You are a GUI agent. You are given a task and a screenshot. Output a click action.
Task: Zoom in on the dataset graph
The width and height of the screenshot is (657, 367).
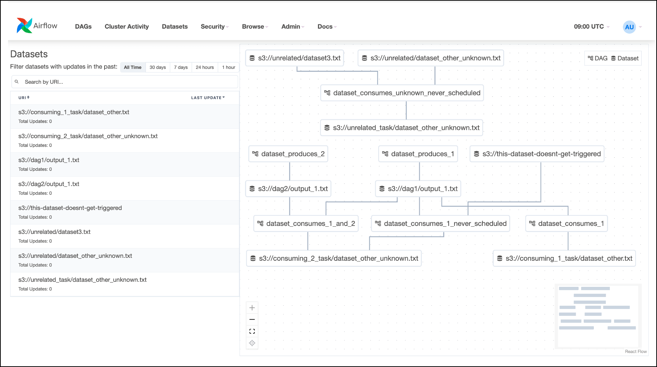pyautogui.click(x=252, y=308)
